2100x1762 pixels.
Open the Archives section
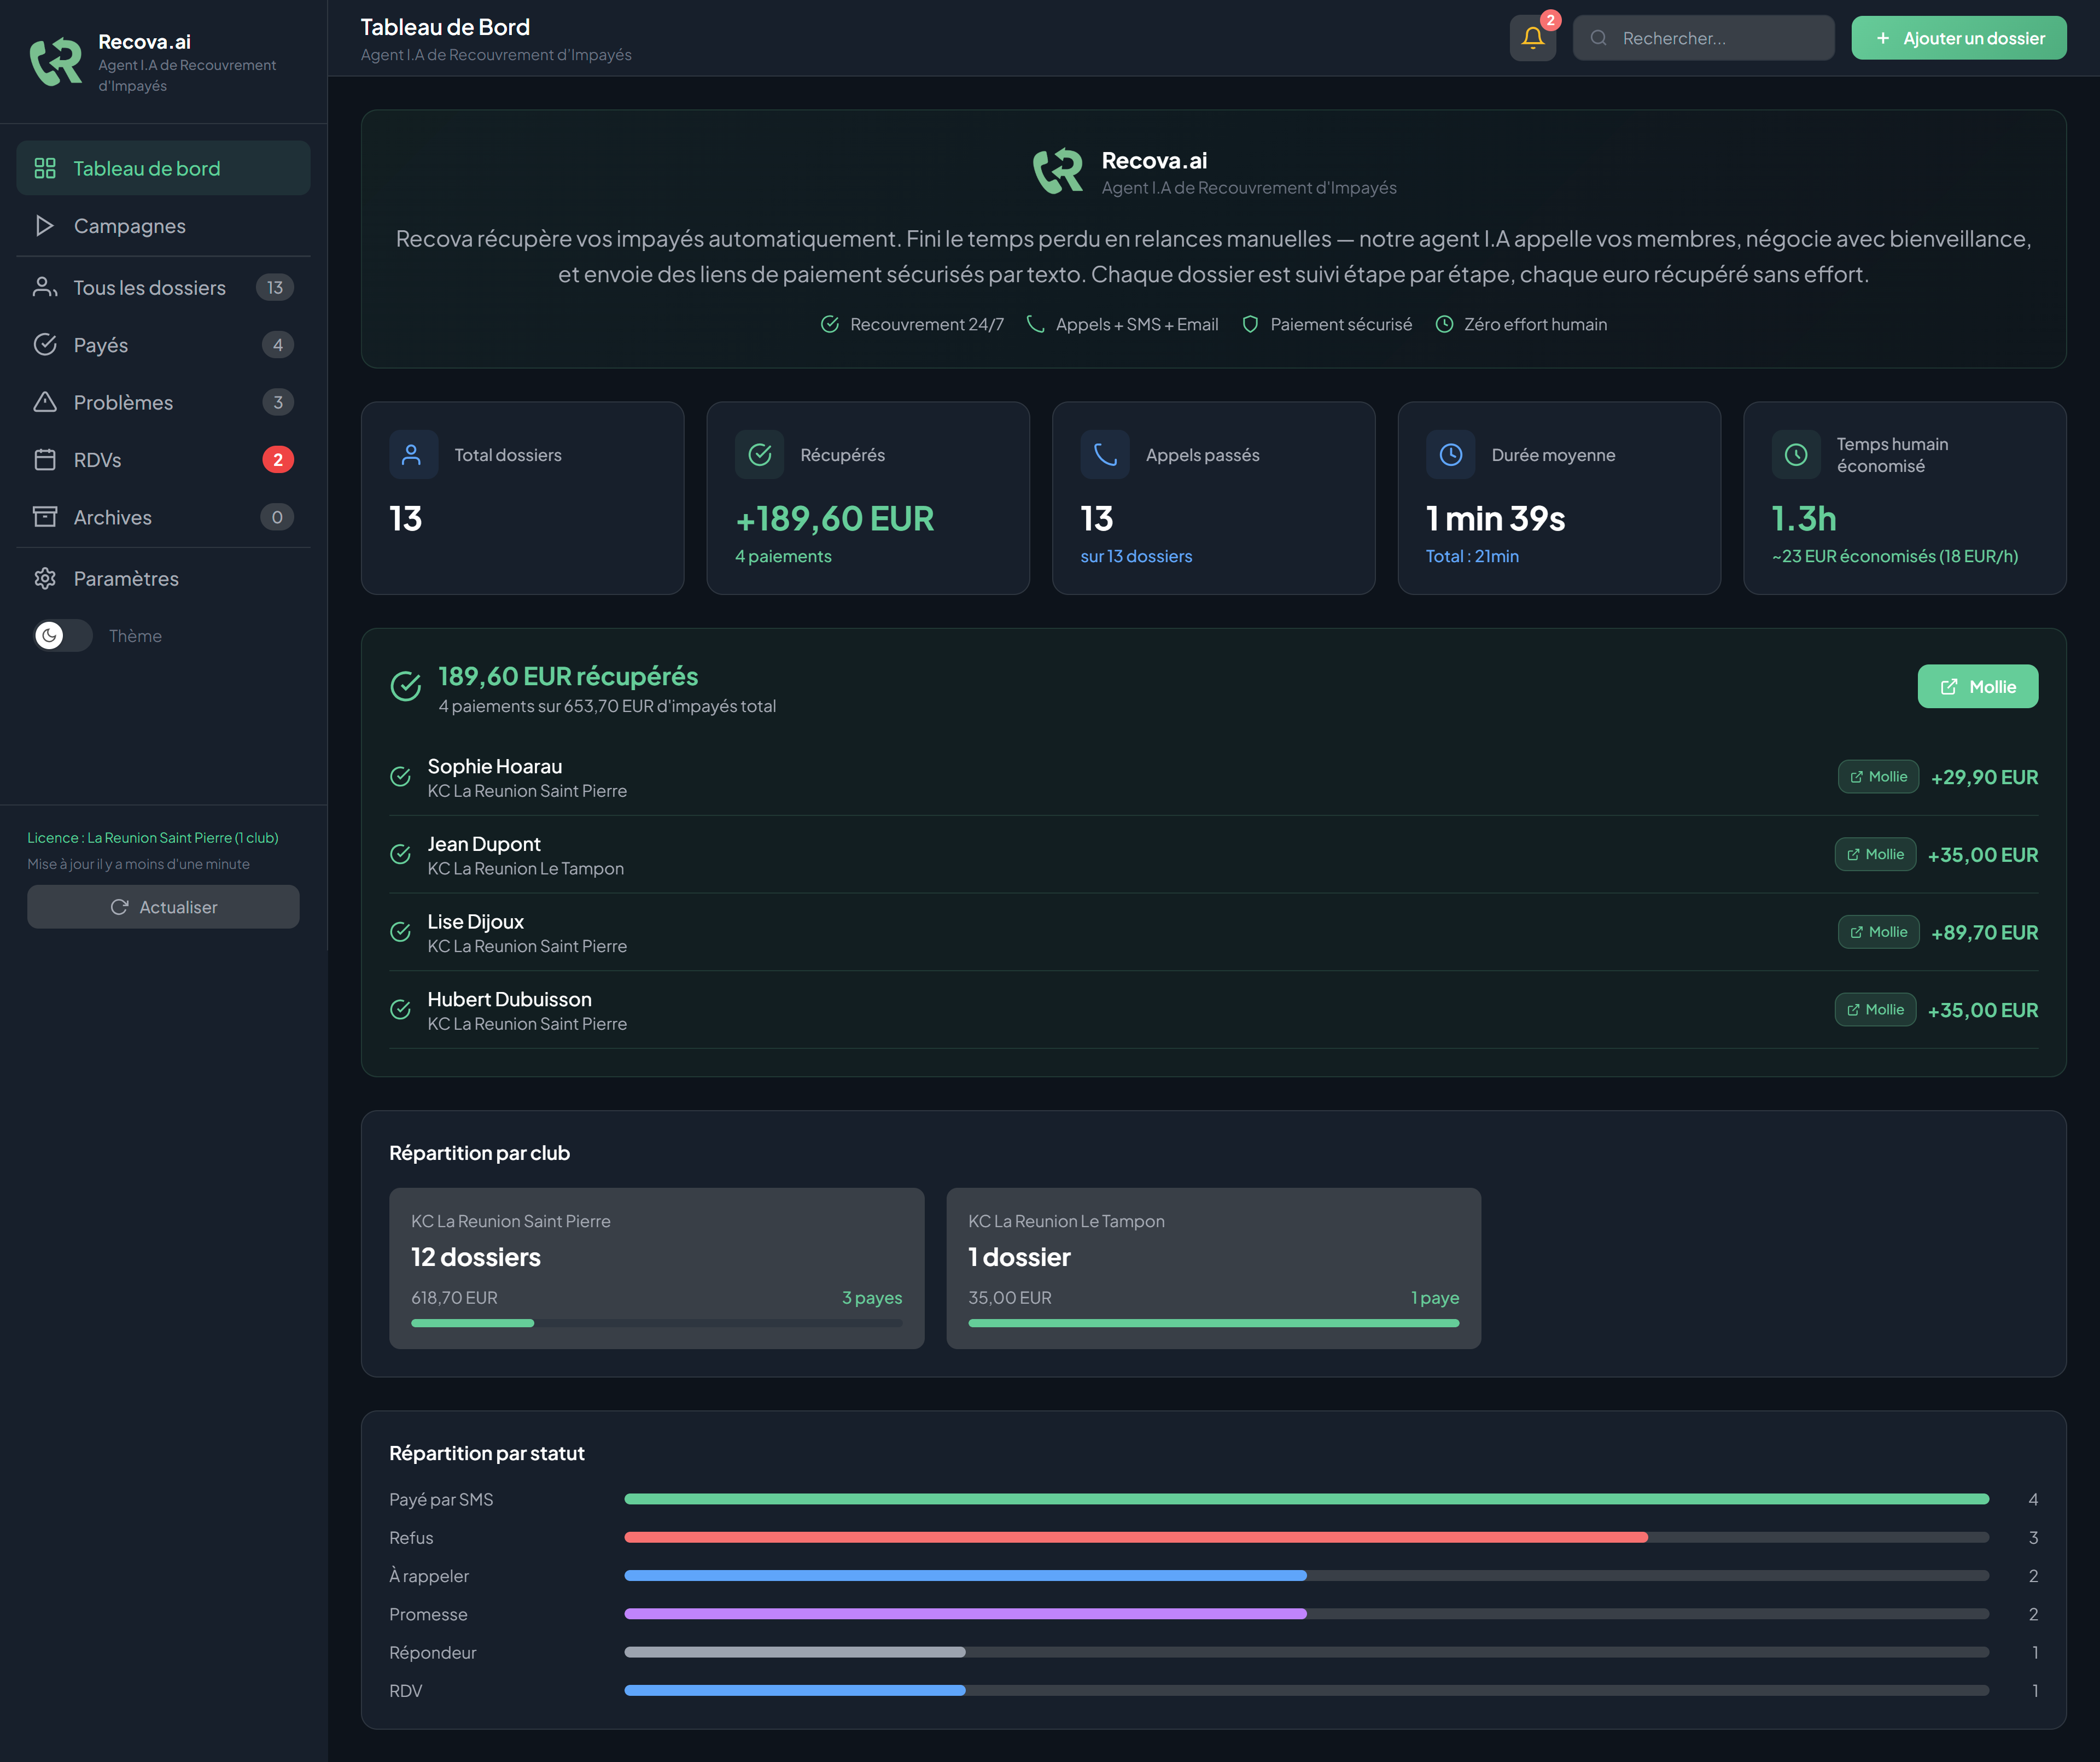tap(163, 517)
